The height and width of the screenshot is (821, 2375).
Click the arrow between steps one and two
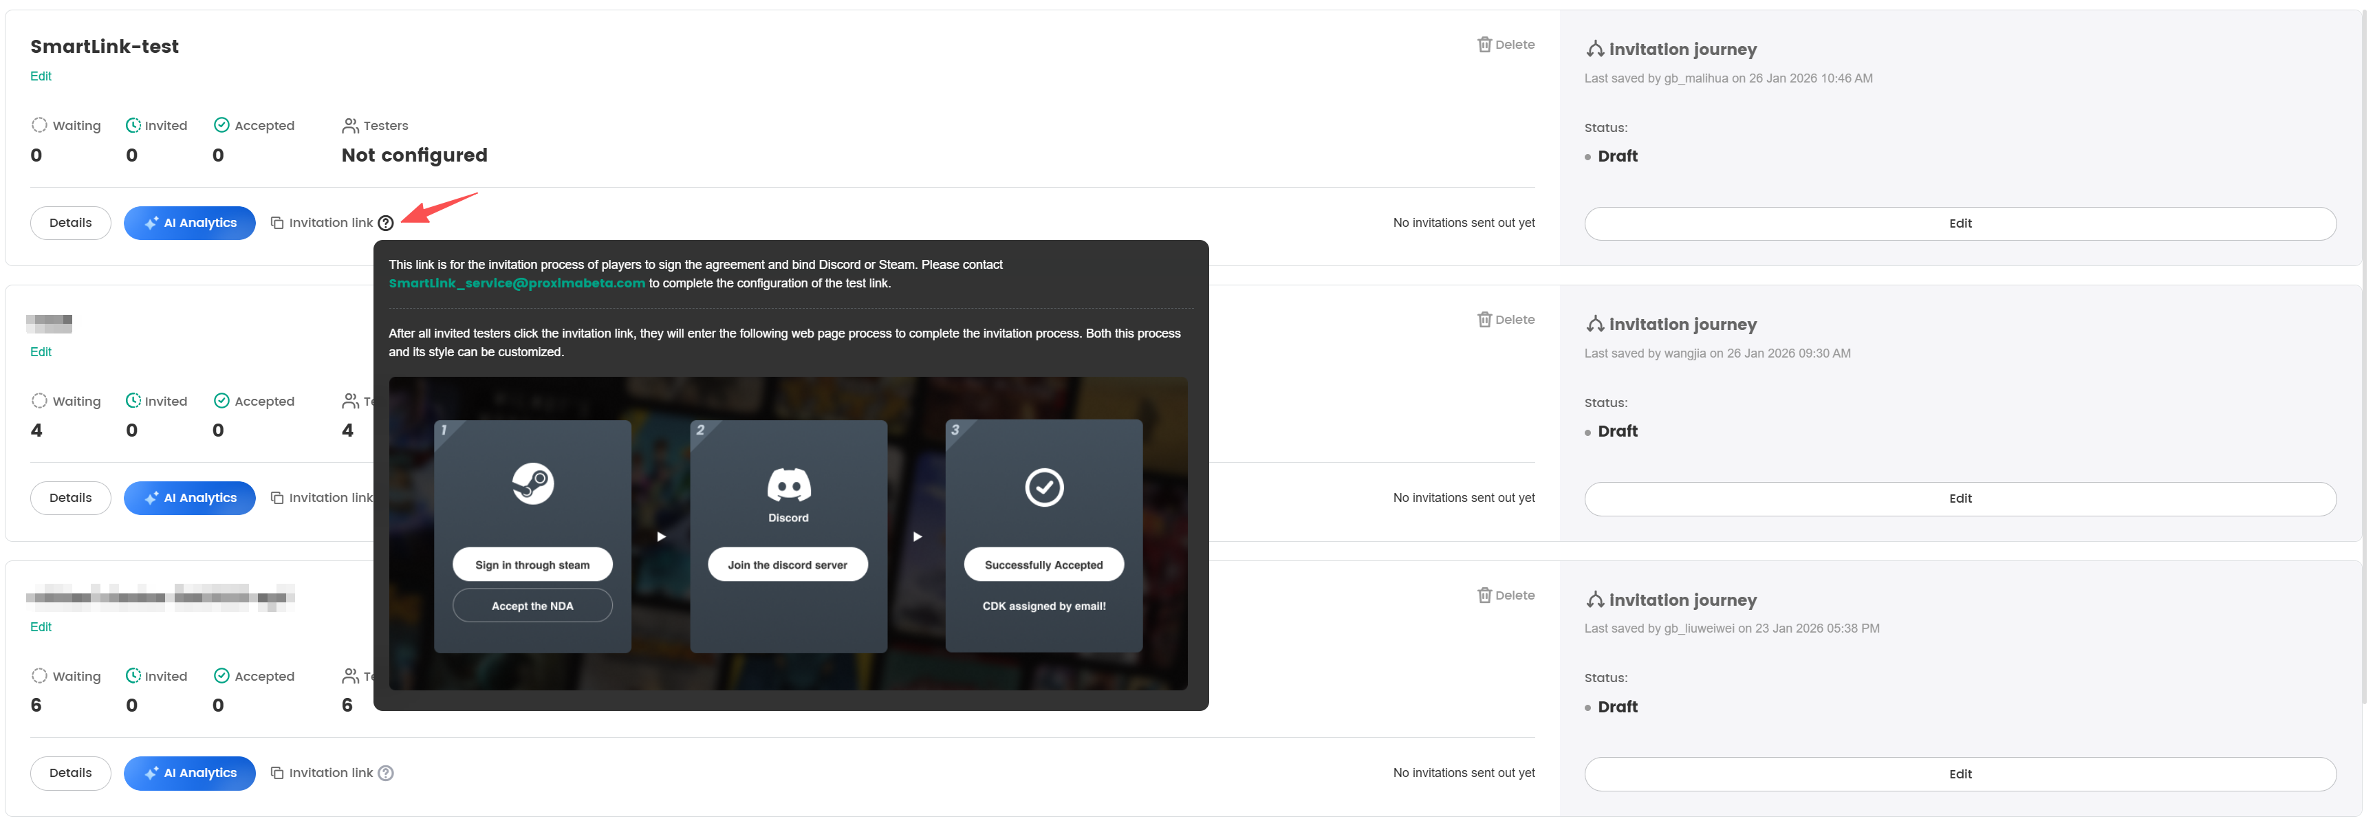pyautogui.click(x=661, y=536)
